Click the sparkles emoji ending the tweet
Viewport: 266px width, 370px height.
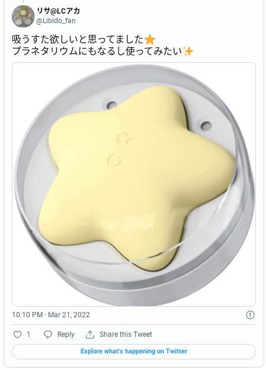click(x=188, y=51)
